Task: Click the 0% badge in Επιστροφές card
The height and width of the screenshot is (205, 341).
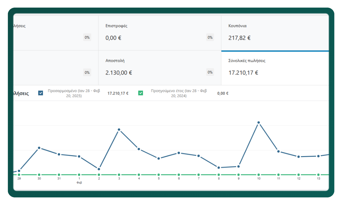Action: point(210,38)
